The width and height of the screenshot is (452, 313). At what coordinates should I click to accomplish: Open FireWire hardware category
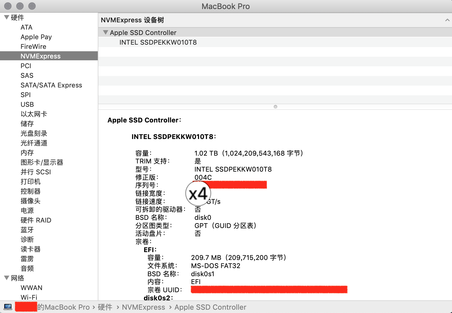click(33, 46)
